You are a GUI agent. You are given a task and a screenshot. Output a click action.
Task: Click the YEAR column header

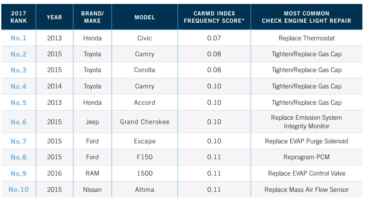tap(55, 17)
